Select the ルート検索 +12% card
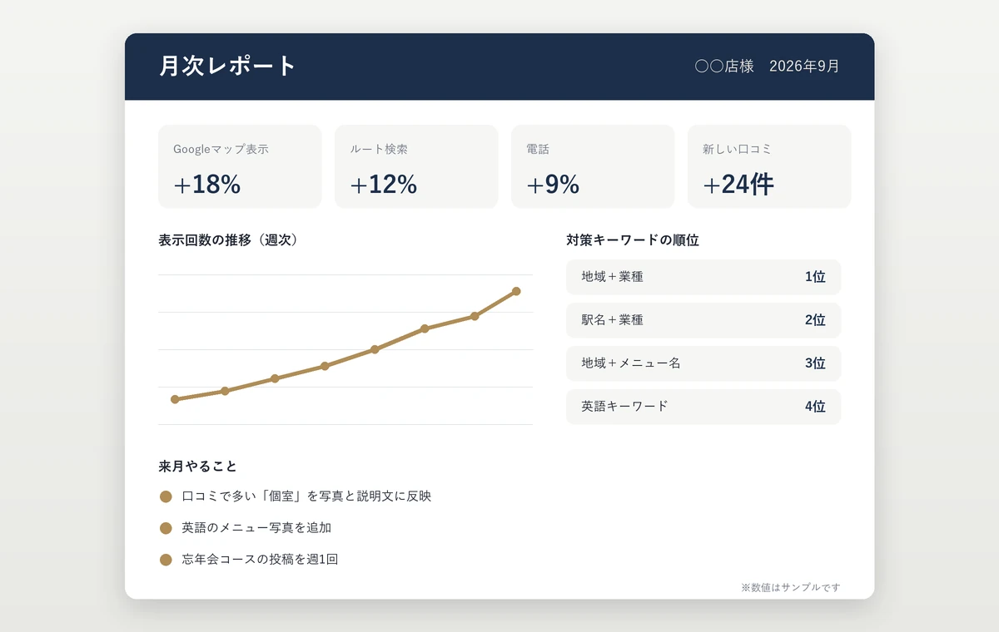This screenshot has width=999, height=632. (x=416, y=166)
